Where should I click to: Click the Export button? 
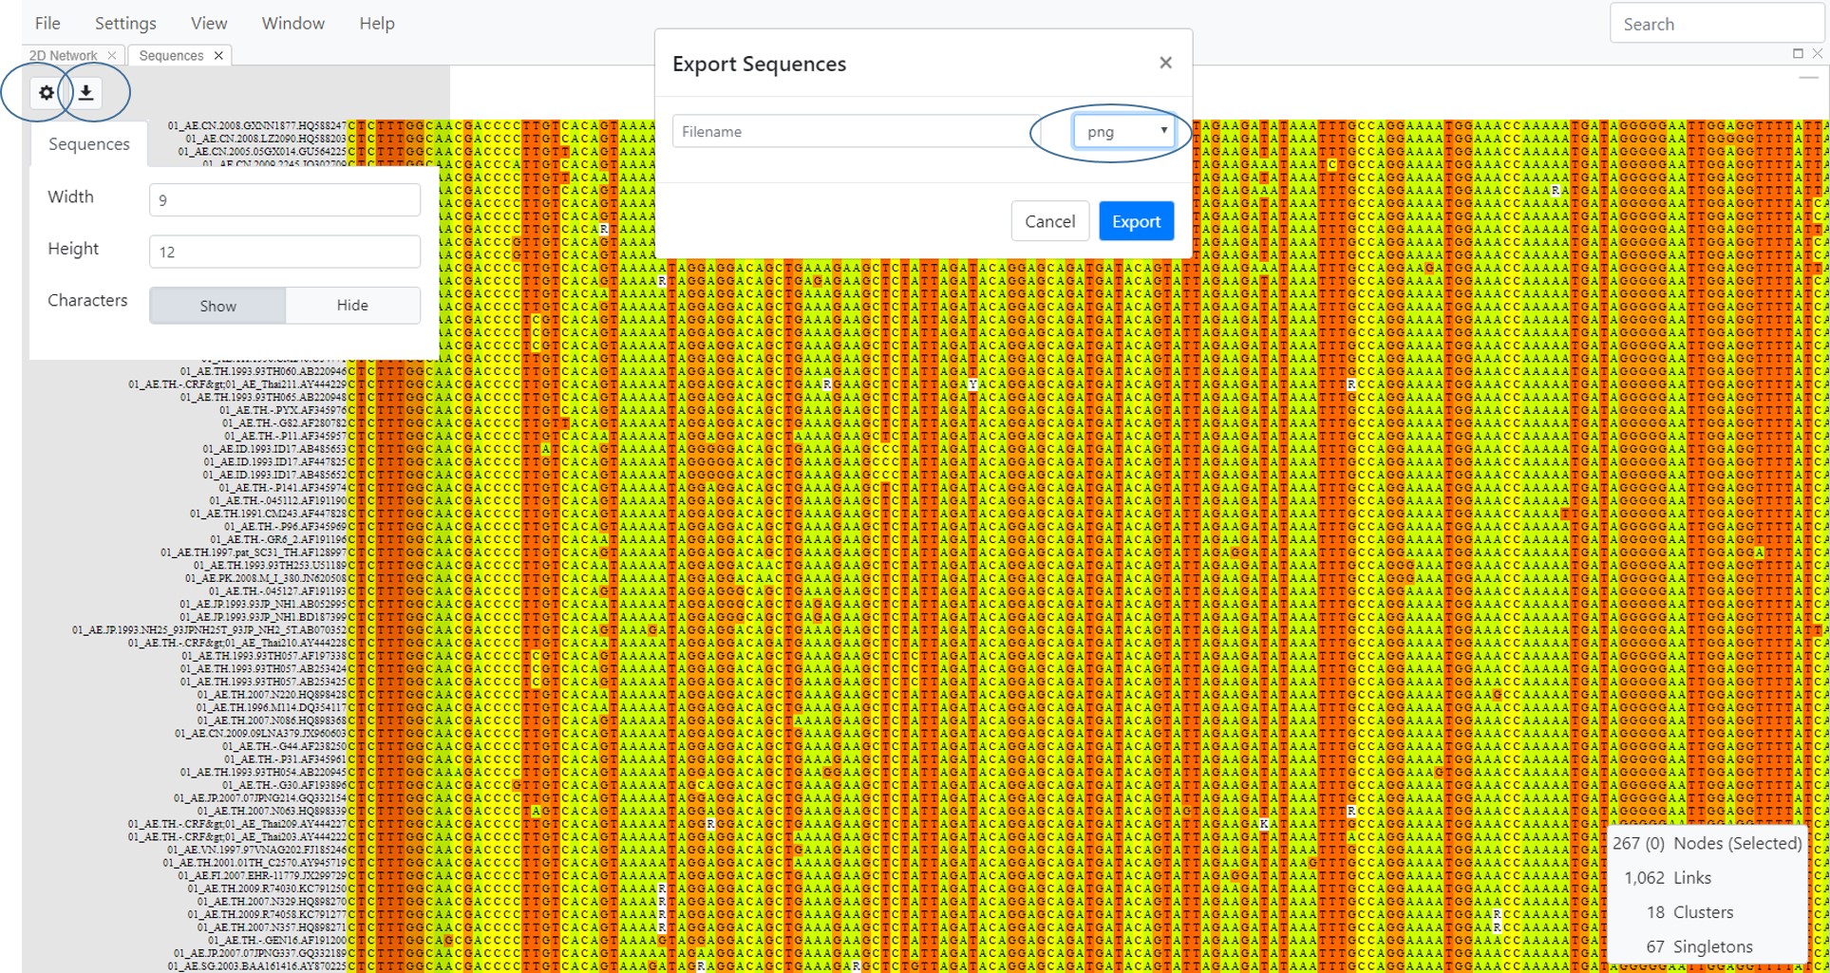[x=1136, y=221]
